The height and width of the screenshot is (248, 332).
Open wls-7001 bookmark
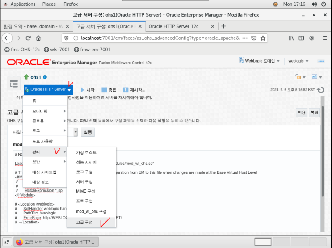coord(57,50)
